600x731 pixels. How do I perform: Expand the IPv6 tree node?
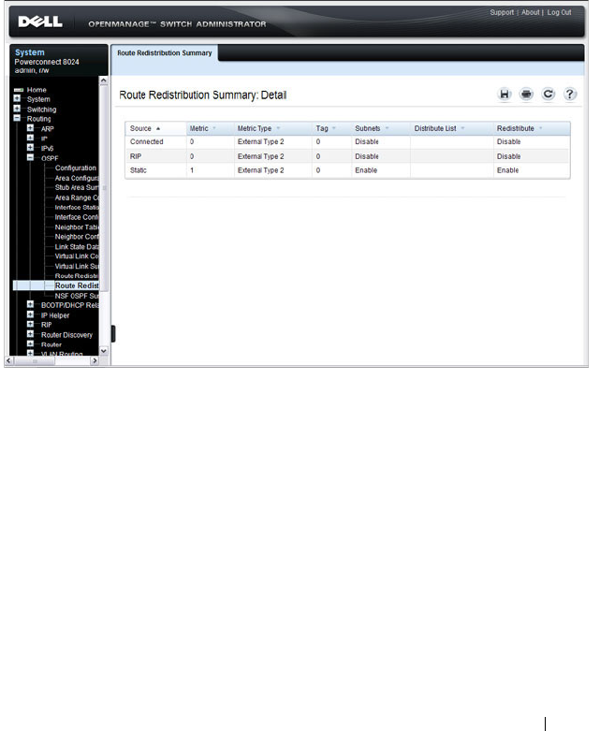[x=30, y=148]
